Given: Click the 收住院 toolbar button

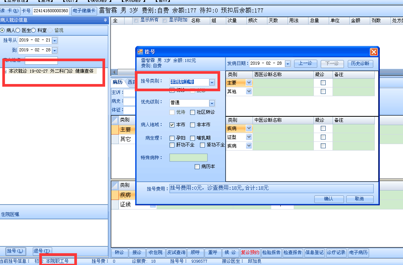Looking at the screenshot, I should (156, 252).
